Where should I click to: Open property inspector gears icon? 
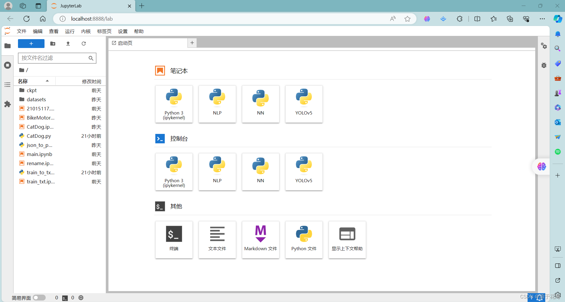click(544, 46)
